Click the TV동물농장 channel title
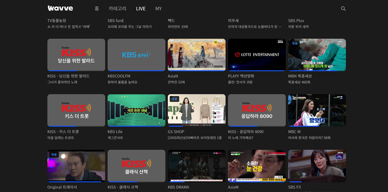This screenshot has height=192, width=388. (57, 21)
